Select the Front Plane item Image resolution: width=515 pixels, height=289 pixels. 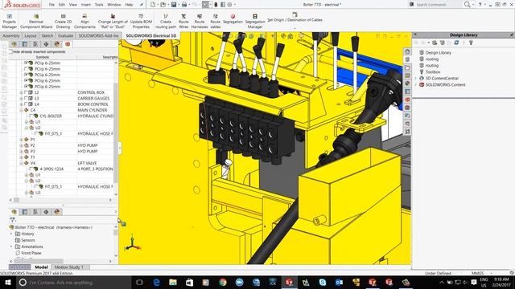coord(31,253)
